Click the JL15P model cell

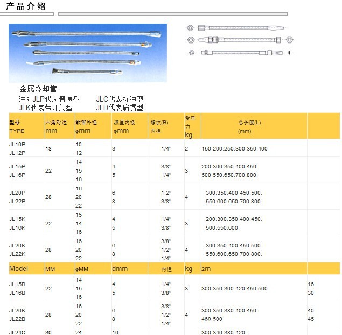pos(17,166)
